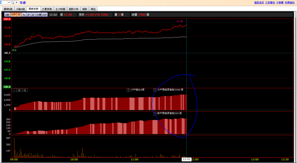Click the ? icon beside 大戶進出0張
Image resolution: width=297 pixels, height=163 pixels.
(x=128, y=90)
